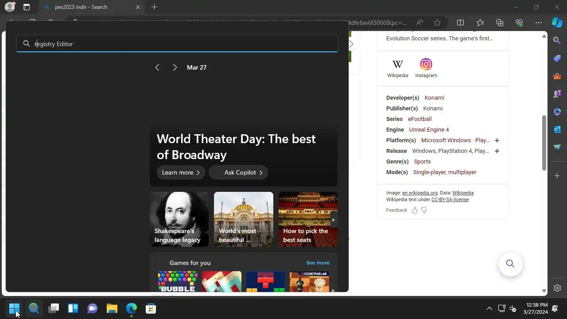Open Drop paper plane in sidebar
This screenshot has height=319, width=567.
pos(557,147)
